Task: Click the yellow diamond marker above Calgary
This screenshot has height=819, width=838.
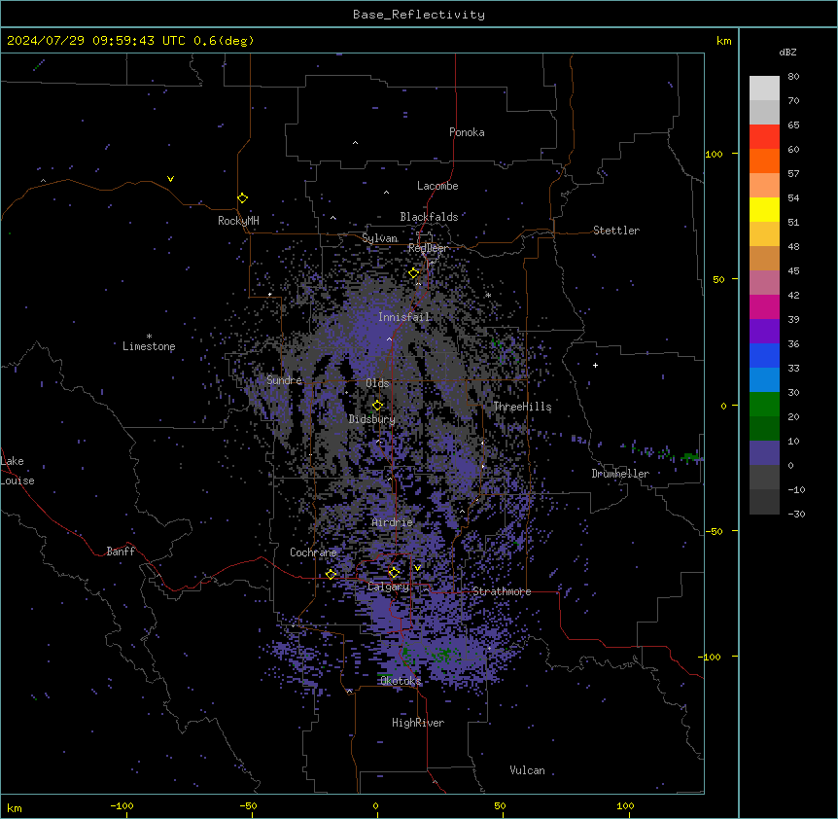Action: coord(394,573)
